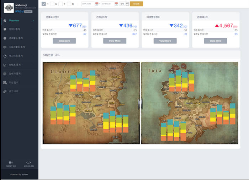Click the home icon beside Overview

[5, 21]
